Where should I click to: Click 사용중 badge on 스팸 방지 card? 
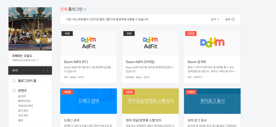[129, 92]
